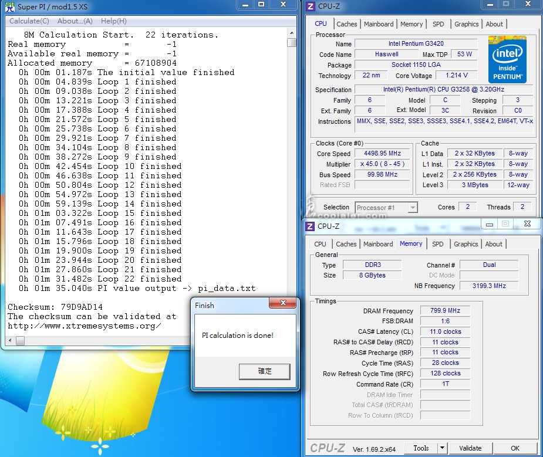Open the Processor #1 selection dropdown
Screen dimensions: 543x457
[x=386, y=208]
